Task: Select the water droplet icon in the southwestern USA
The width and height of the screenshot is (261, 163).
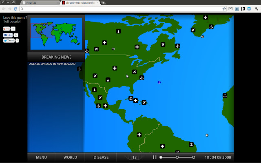Action: tap(108, 80)
